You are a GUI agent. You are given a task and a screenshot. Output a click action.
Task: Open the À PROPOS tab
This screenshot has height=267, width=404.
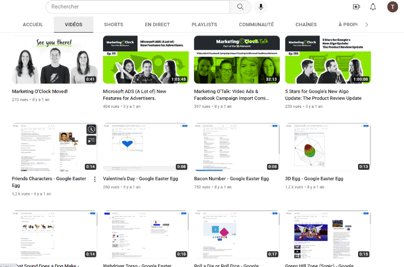click(348, 25)
